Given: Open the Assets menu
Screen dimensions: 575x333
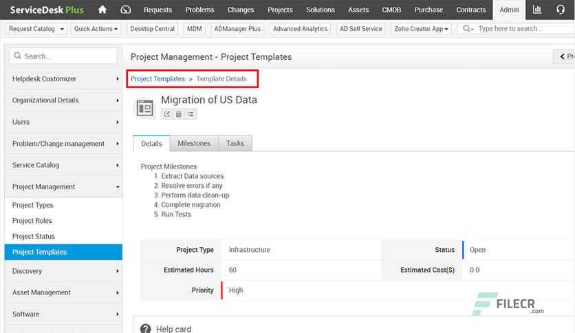Looking at the screenshot, I should point(358,10).
